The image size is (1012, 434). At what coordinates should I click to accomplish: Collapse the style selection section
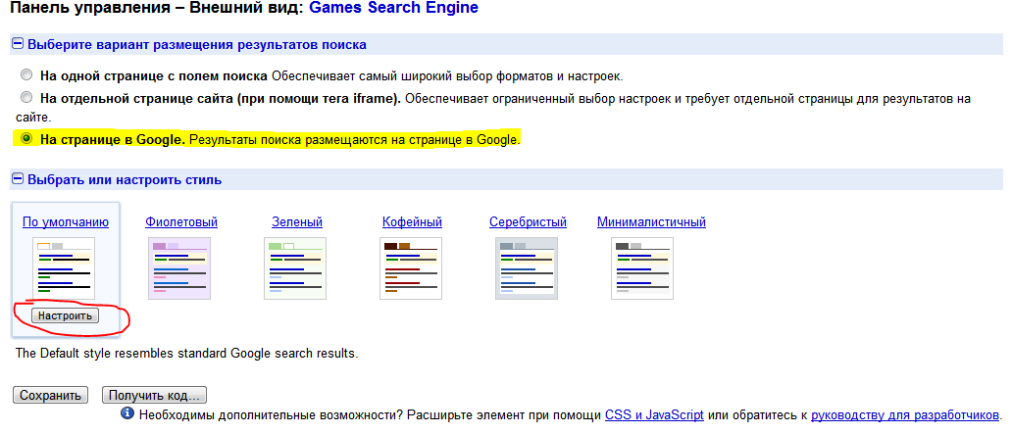pos(20,180)
